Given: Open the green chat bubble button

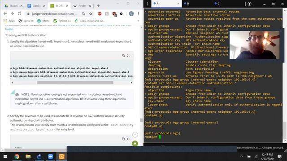Looking at the screenshot, I should (x=135, y=143).
